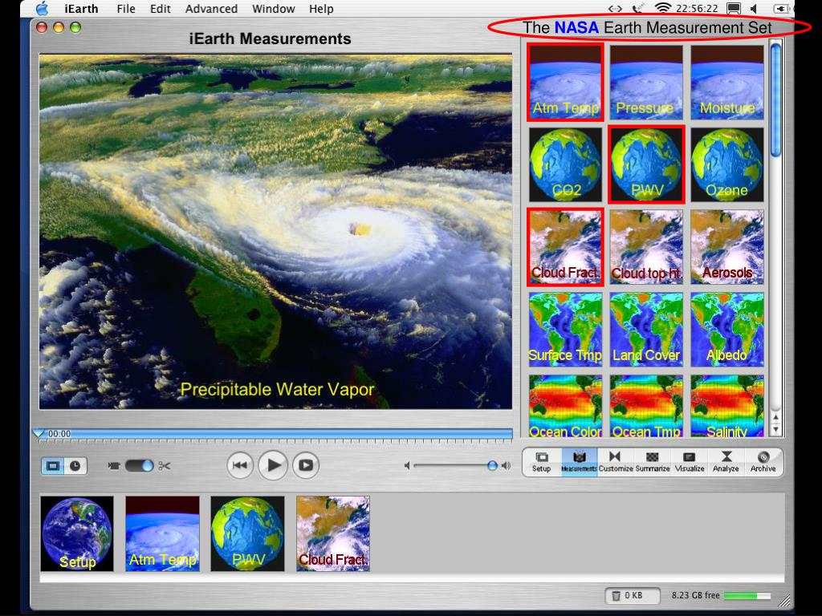Open the Help menu
The height and width of the screenshot is (616, 822).
[321, 9]
